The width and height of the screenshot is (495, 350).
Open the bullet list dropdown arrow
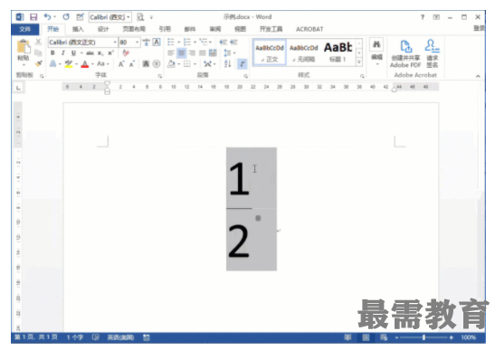coord(178,42)
